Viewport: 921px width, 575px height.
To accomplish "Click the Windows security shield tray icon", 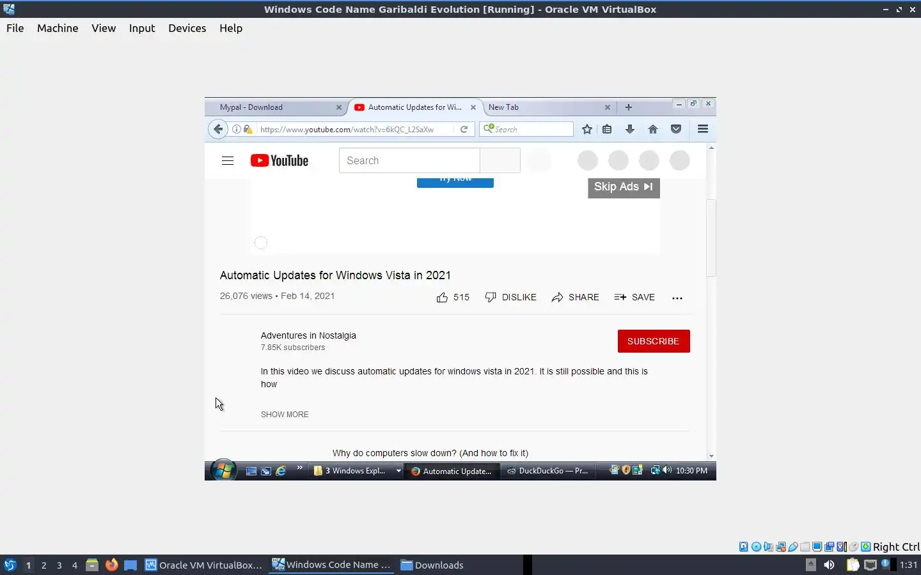I will coord(626,470).
